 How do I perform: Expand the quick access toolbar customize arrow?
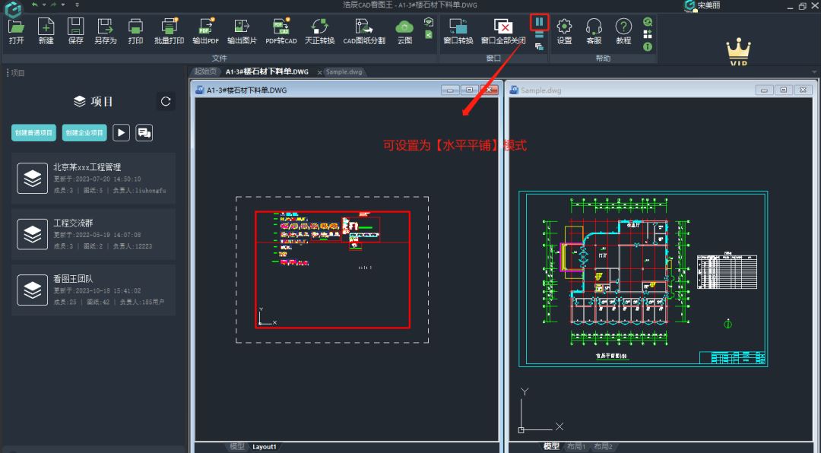tap(77, 5)
